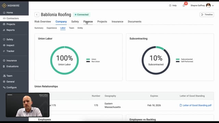The height and width of the screenshot is (123, 219).
Task: Click the Employees vs Backlog heading
Action: coord(143,120)
